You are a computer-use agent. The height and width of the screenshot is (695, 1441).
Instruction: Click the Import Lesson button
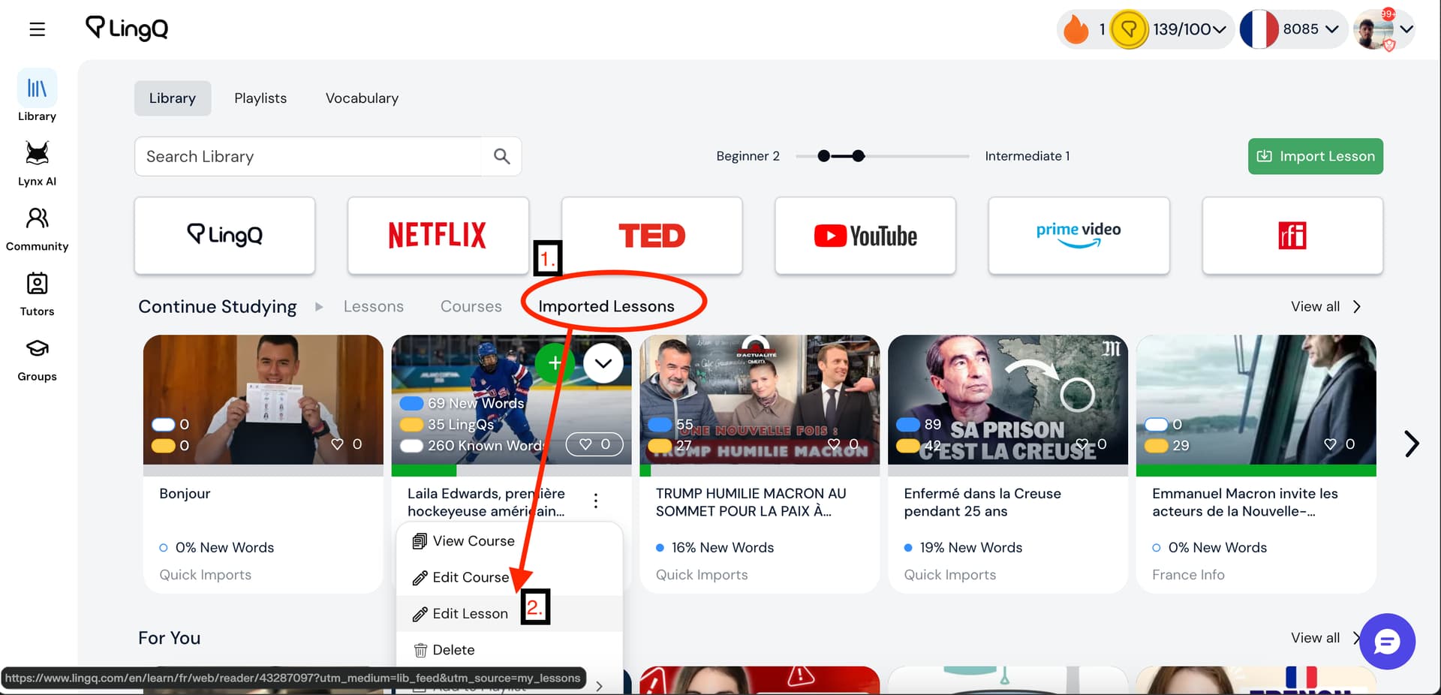(1315, 156)
